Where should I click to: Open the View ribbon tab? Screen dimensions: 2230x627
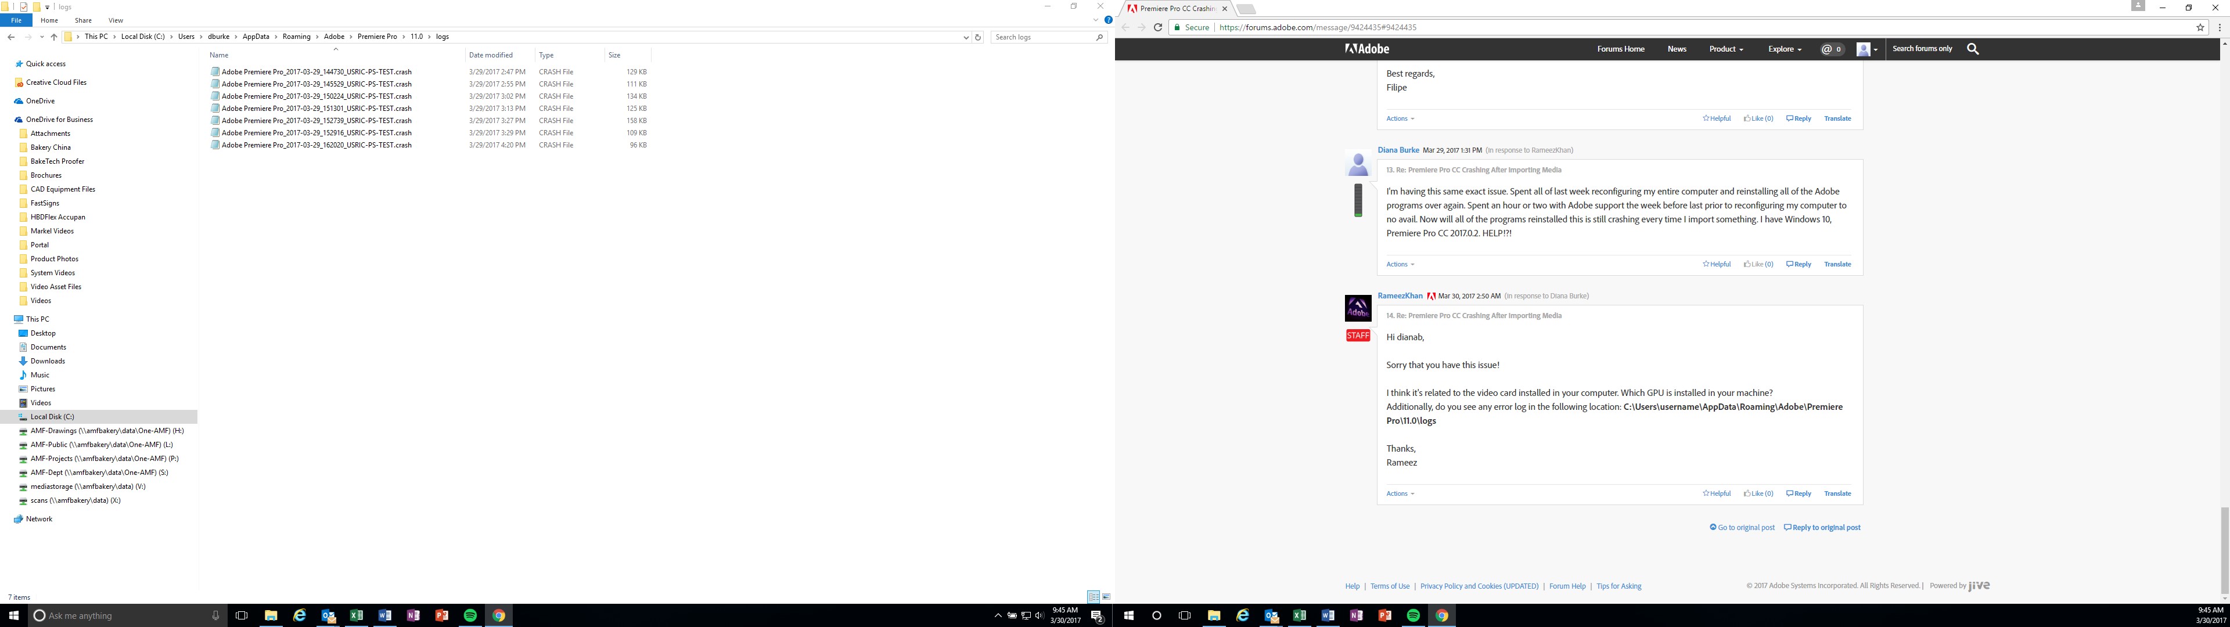coord(115,20)
